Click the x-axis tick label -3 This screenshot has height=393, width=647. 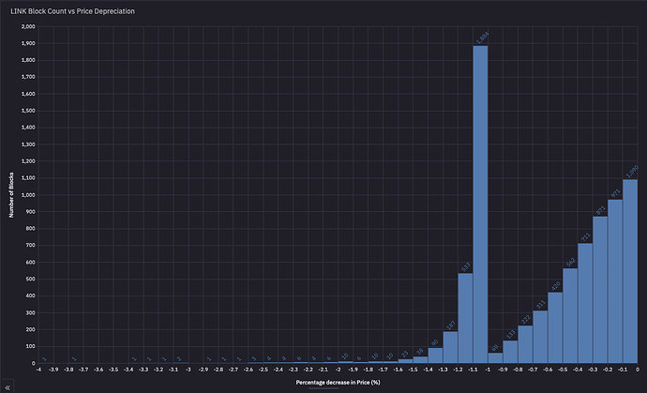click(x=188, y=370)
